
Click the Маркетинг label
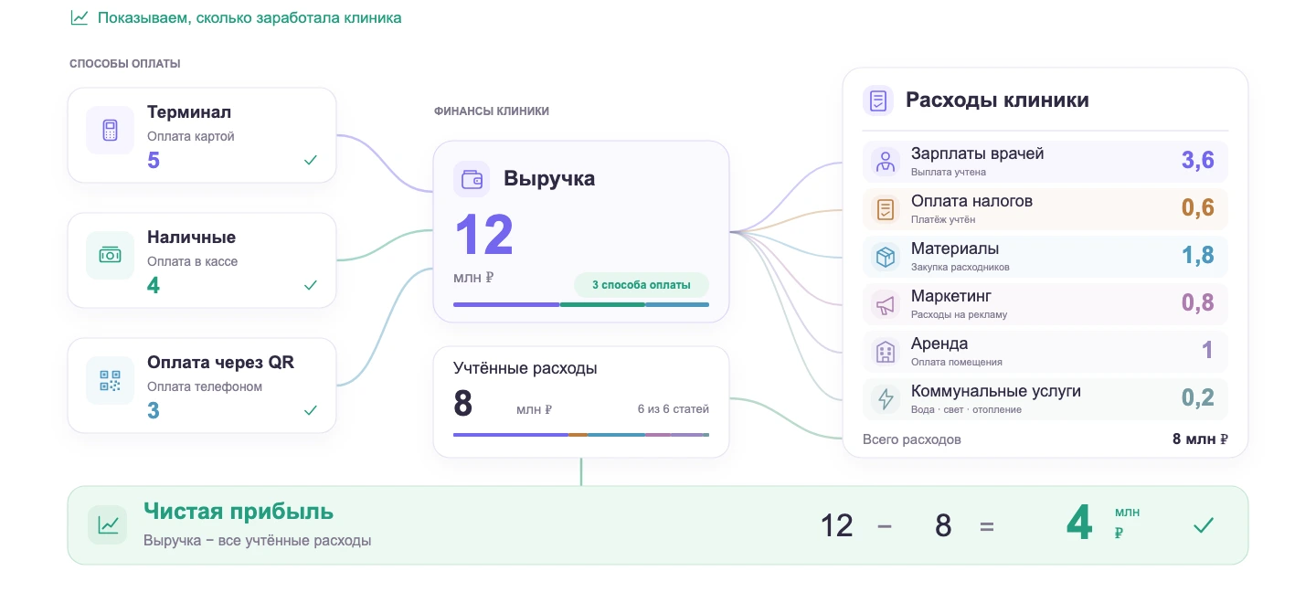951,296
